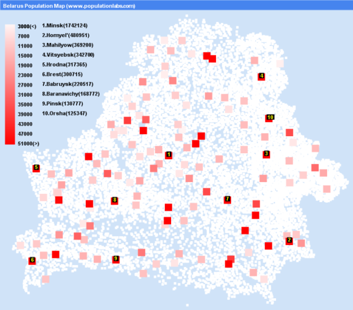Click the Belarus Population Map title text
The width and height of the screenshot is (353, 310).
click(68, 5)
